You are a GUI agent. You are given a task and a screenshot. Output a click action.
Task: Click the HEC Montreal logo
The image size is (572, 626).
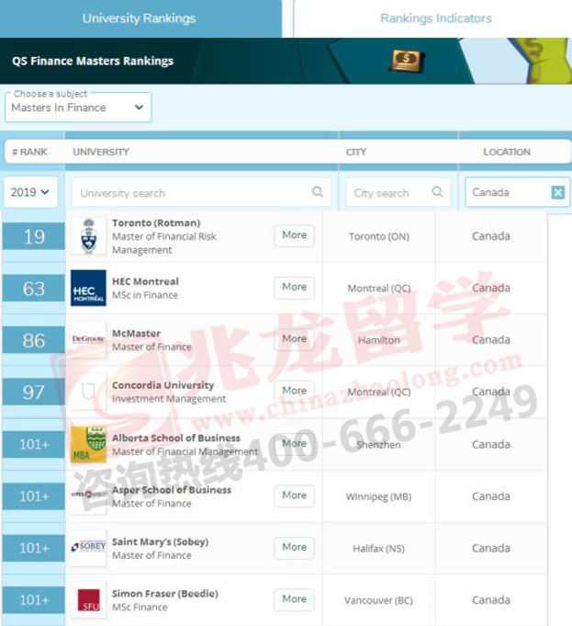click(88, 289)
